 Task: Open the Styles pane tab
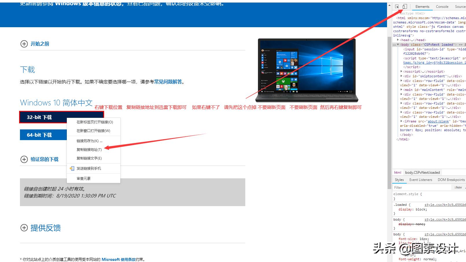(x=399, y=180)
